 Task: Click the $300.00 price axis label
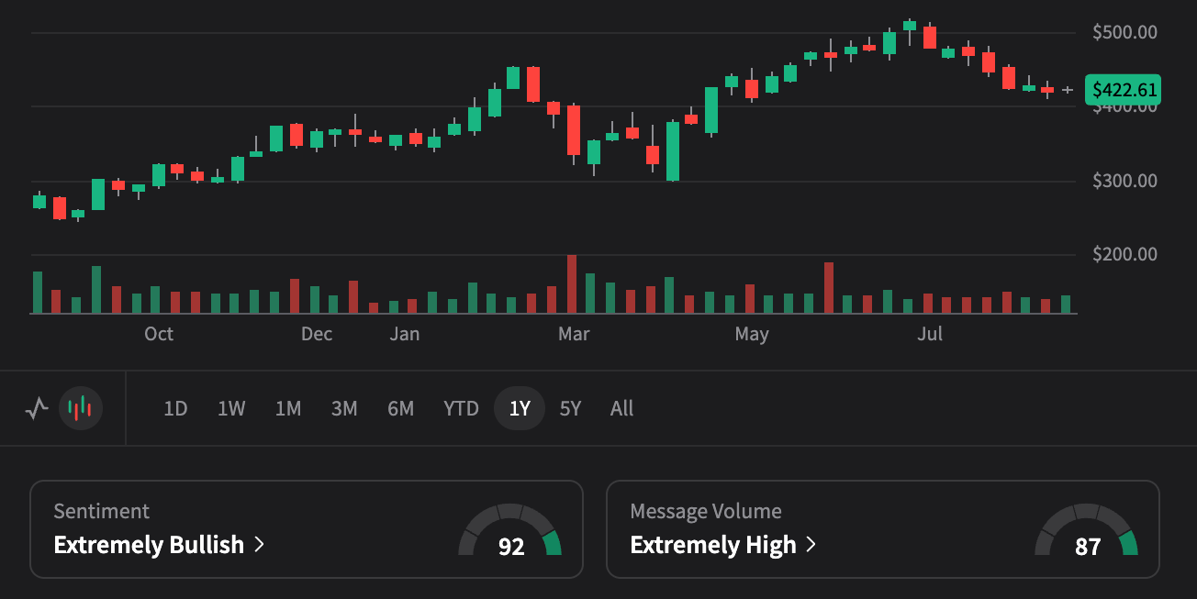(1124, 181)
